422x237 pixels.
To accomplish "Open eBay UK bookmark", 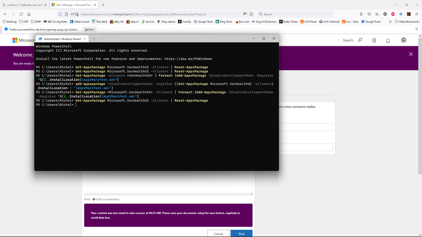I will point(117,22).
